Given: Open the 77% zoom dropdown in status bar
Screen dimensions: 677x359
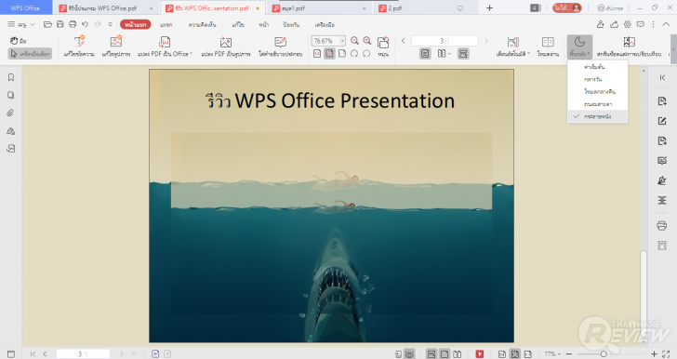Looking at the screenshot, I should [552, 353].
